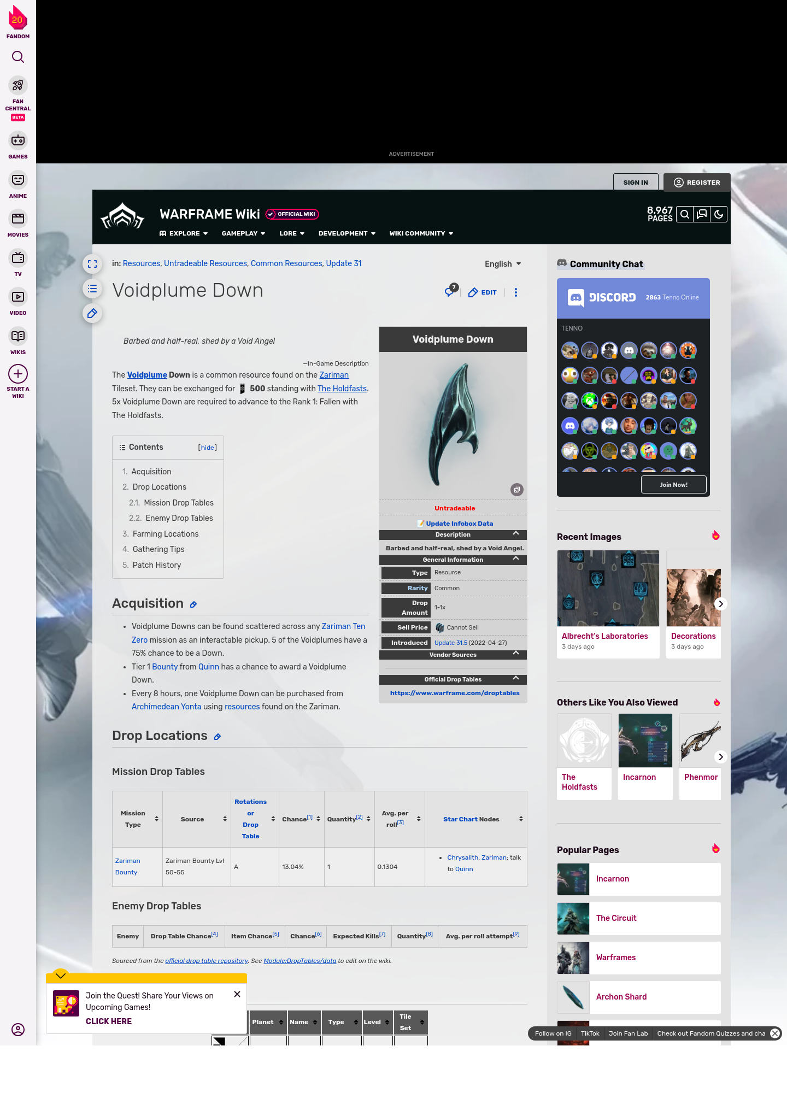Open the Lore dropdown menu
The height and width of the screenshot is (1093, 787).
[292, 233]
